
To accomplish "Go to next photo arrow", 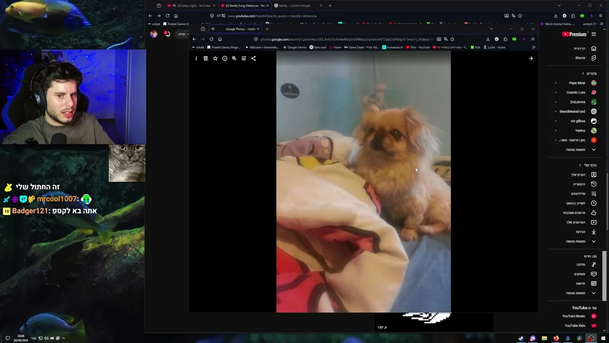I will pos(531,59).
